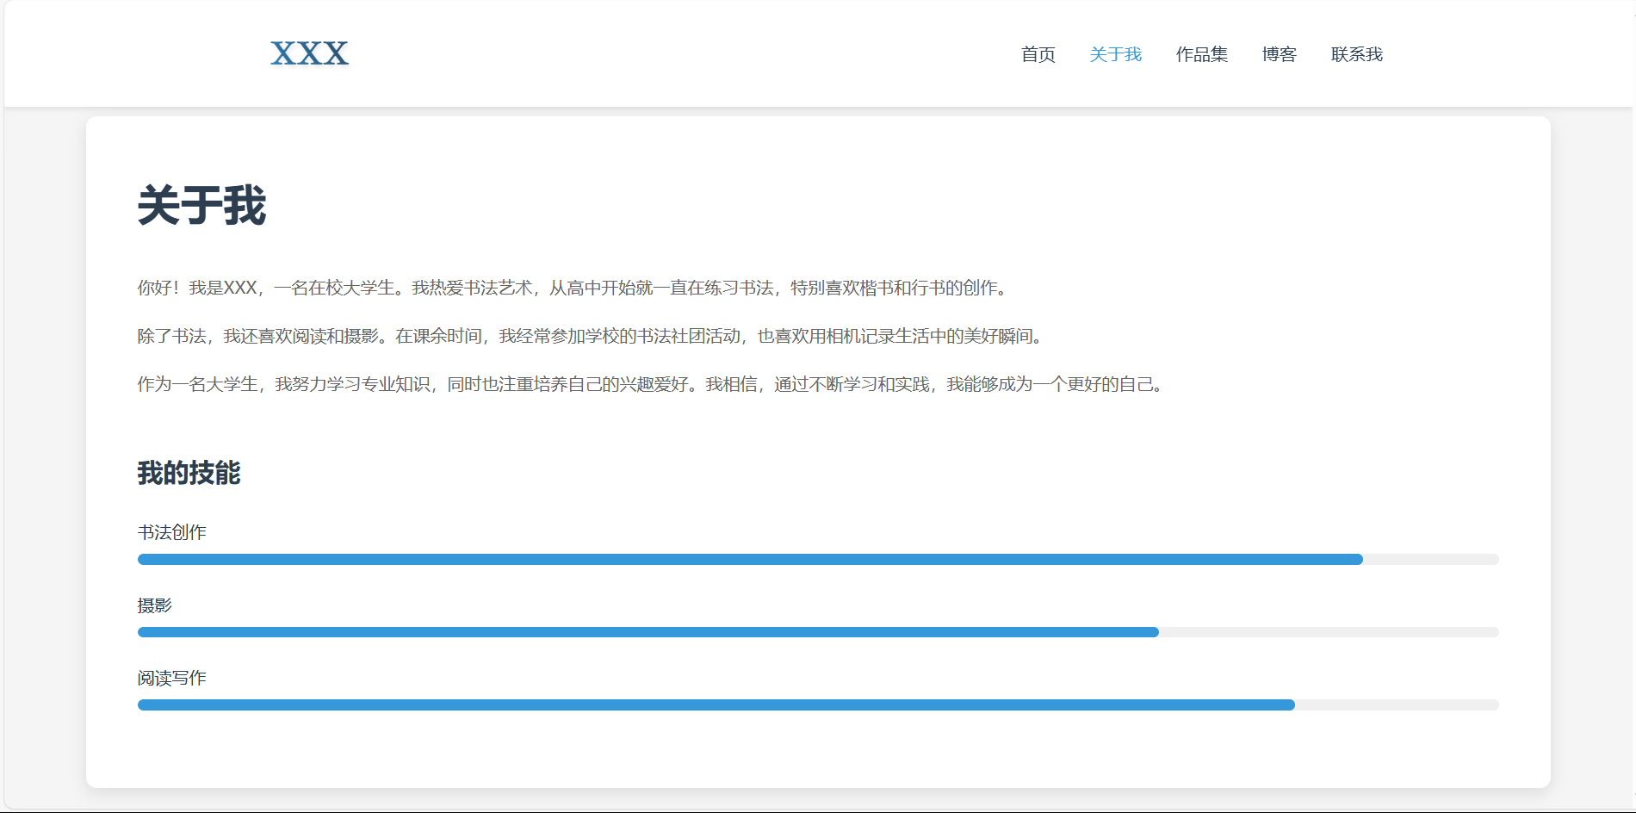Open the 博客 nav link
Screen dimensions: 1636x813
tap(1279, 54)
